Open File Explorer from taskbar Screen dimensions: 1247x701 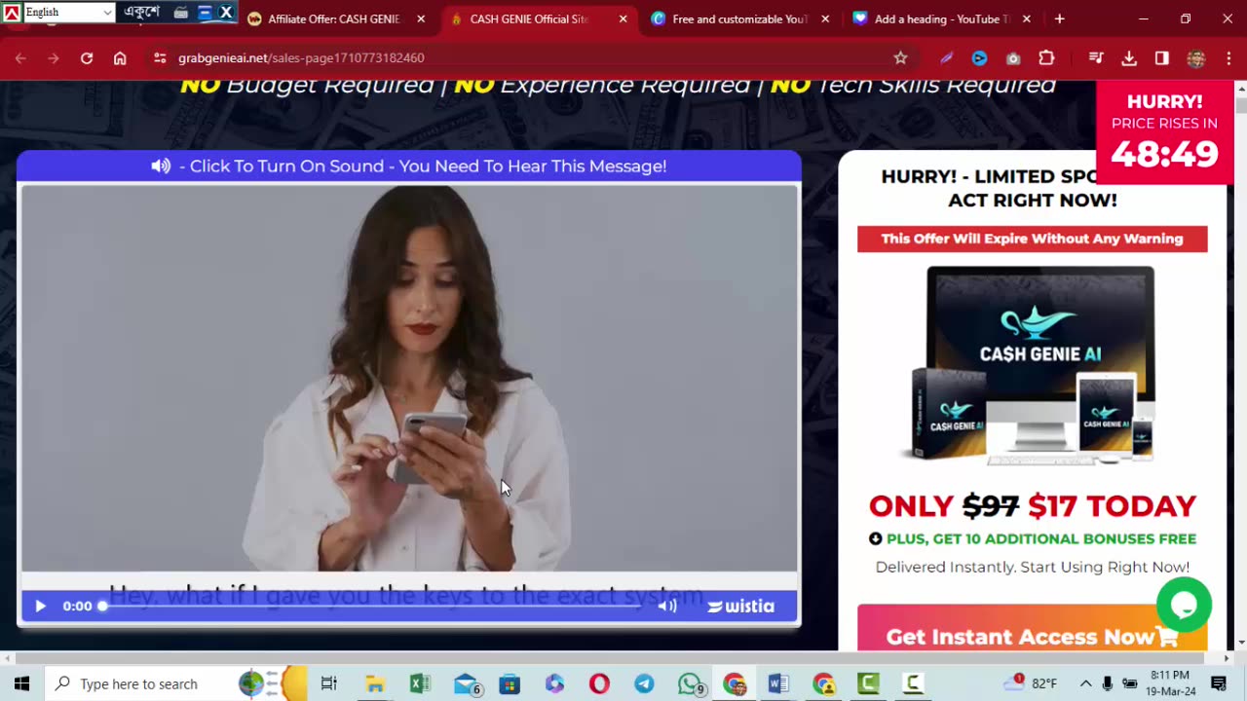point(375,683)
